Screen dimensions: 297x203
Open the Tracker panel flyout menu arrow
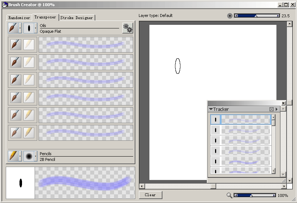click(276, 109)
